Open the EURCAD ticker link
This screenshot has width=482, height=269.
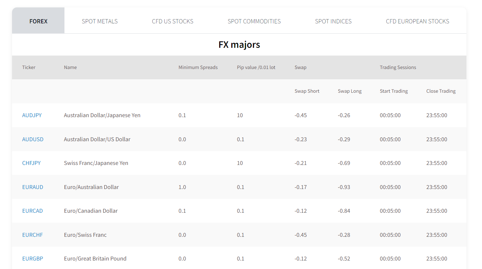coord(33,211)
